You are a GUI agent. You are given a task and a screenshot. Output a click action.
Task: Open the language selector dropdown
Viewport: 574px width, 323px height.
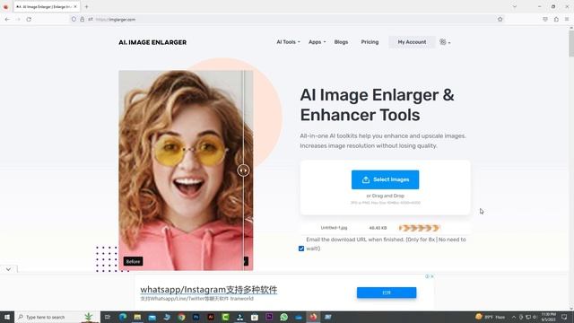(445, 42)
